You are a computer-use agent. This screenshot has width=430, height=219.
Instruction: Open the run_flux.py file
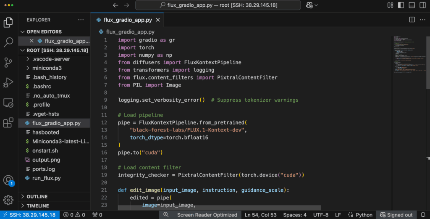[54, 178]
